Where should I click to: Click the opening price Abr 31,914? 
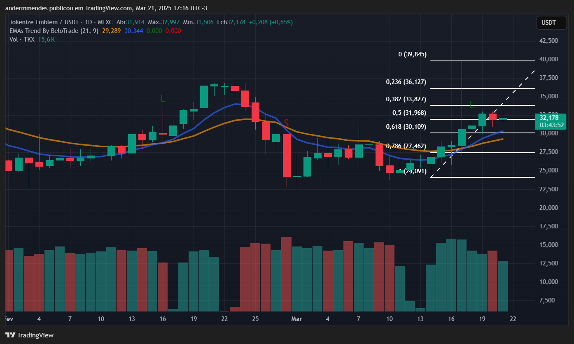[x=131, y=22]
